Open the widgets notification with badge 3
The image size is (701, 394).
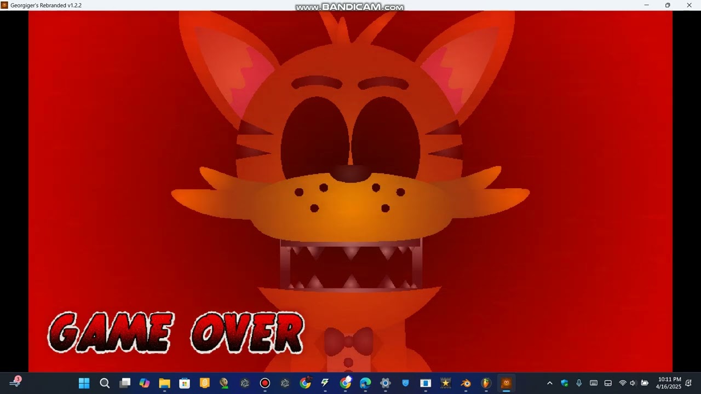(15, 383)
